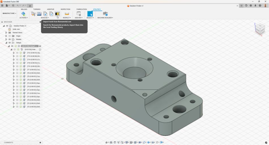The height and width of the screenshot is (145, 269).
Task: Switch to the FABRICATION tab
Action: (82, 9)
